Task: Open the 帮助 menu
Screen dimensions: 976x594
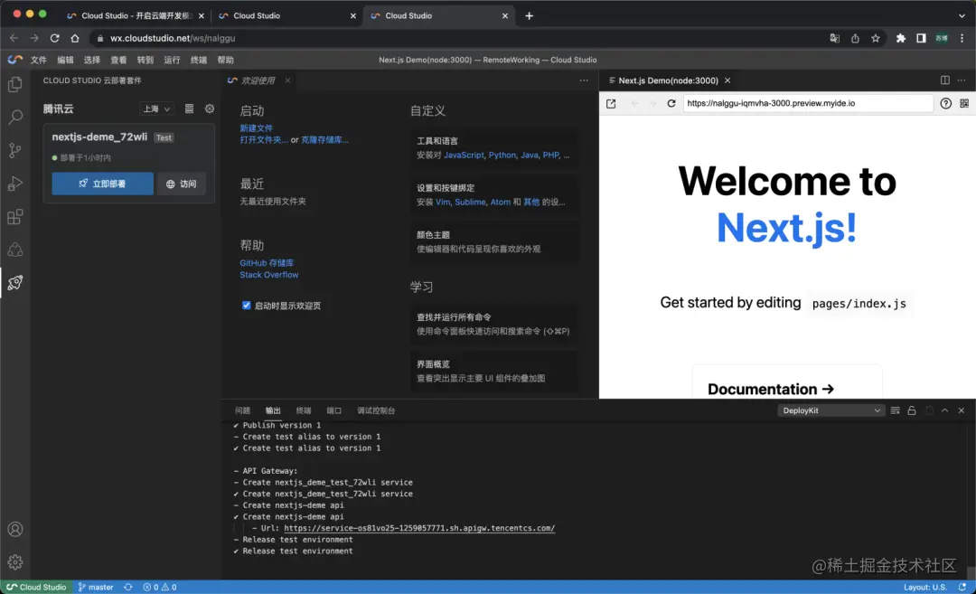Action: [225, 60]
